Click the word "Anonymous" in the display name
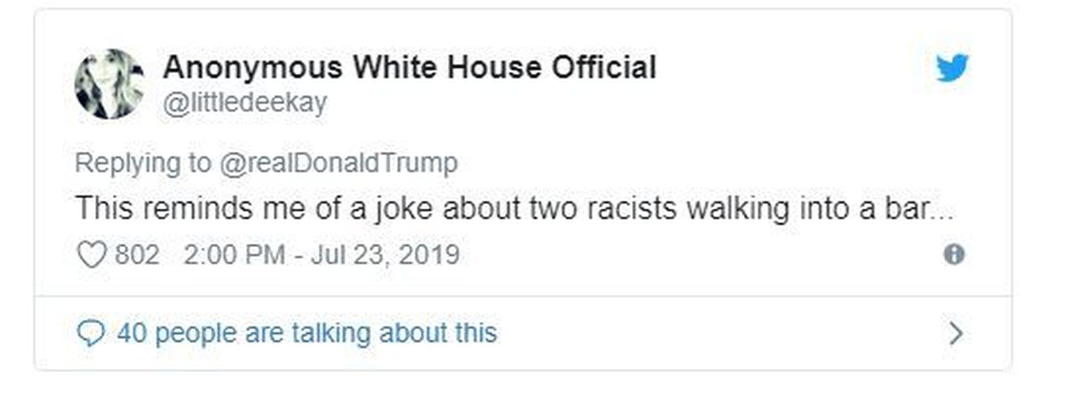This screenshot has height=393, width=1068. click(252, 68)
